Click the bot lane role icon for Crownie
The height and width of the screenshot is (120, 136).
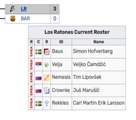click(47, 90)
